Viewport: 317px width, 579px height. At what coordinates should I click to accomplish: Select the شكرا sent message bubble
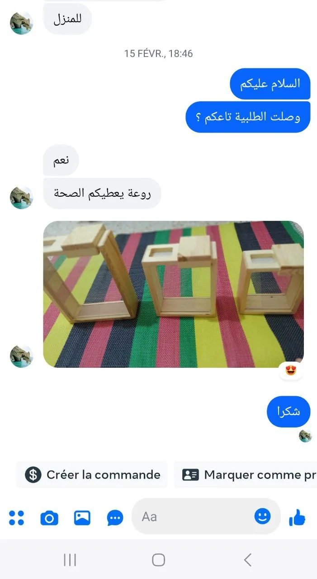289,412
